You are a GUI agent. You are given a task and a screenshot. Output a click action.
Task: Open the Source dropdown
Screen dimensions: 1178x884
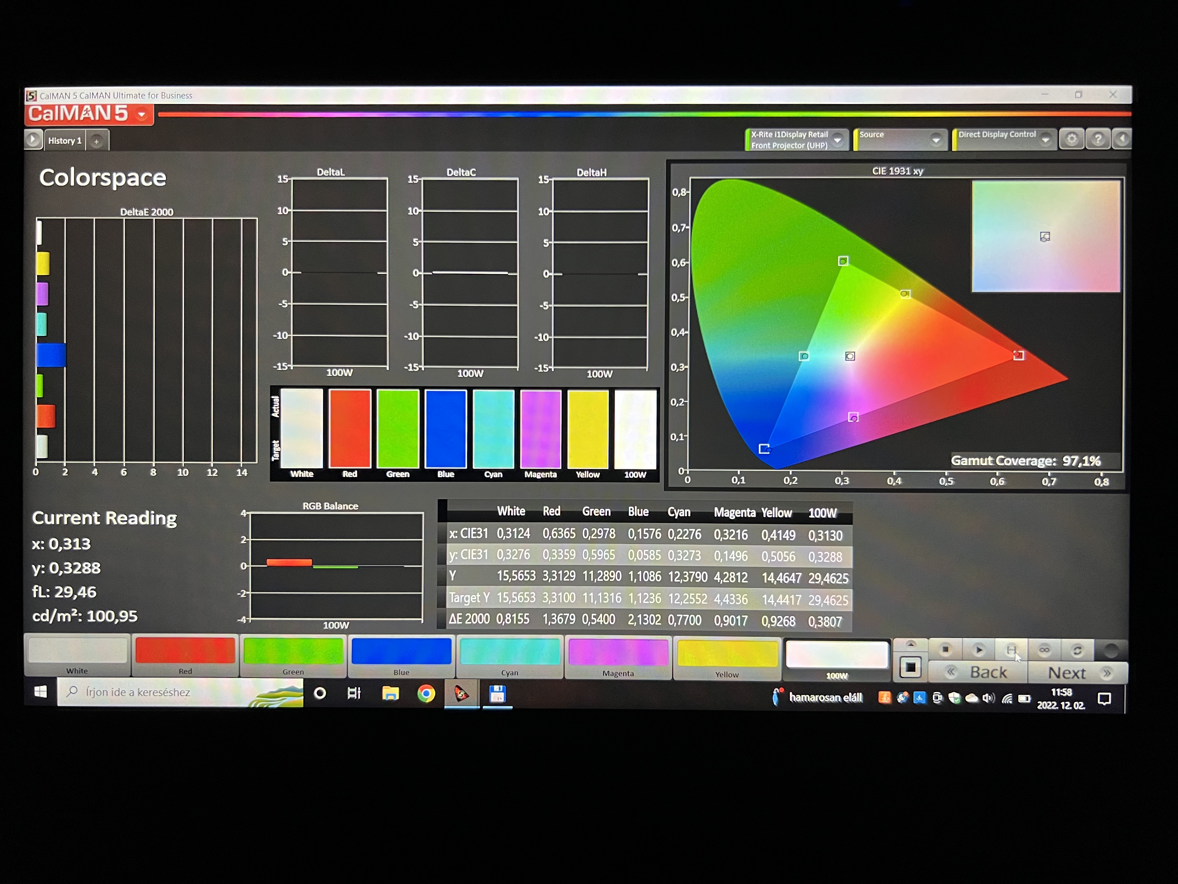(x=936, y=140)
